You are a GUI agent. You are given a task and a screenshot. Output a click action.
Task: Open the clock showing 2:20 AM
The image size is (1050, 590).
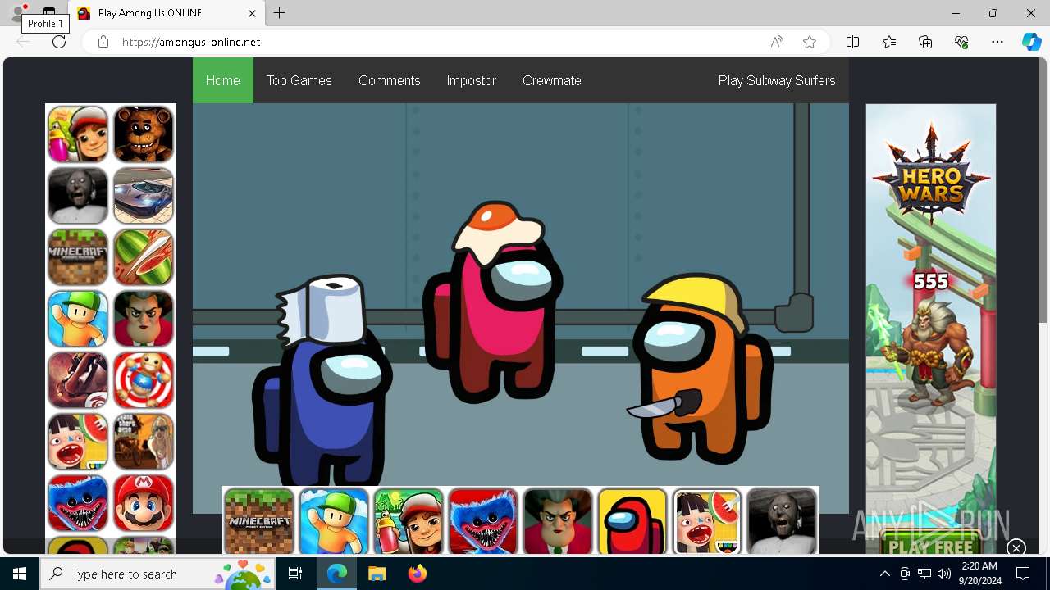point(979,574)
